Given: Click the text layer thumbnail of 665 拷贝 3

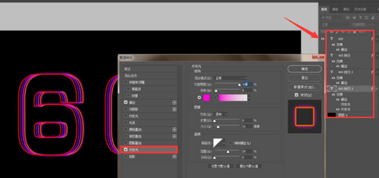Looking at the screenshot, I should click(332, 88).
